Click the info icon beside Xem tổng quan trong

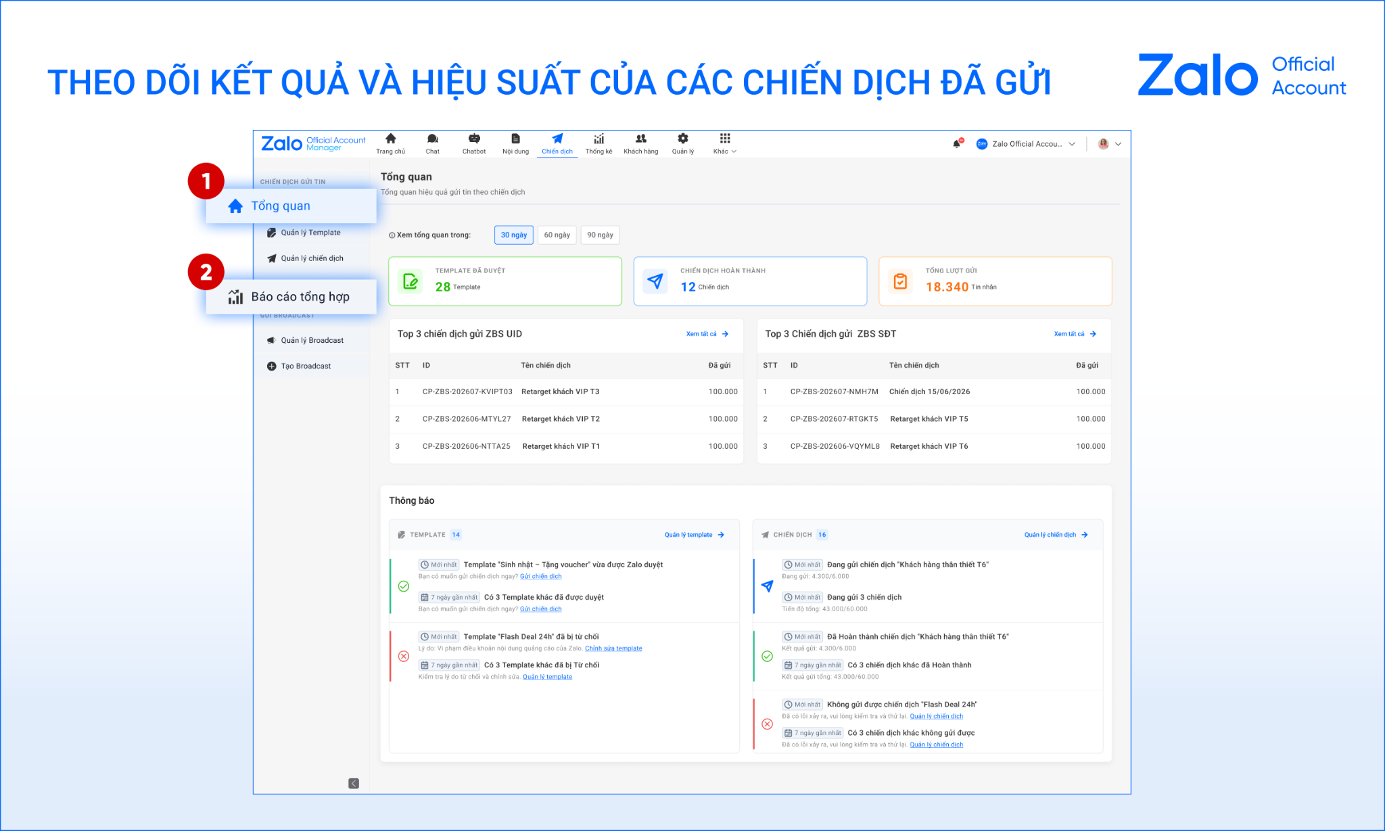(x=392, y=235)
